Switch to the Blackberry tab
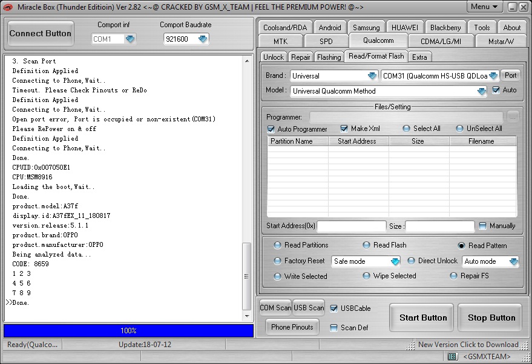 [x=445, y=27]
